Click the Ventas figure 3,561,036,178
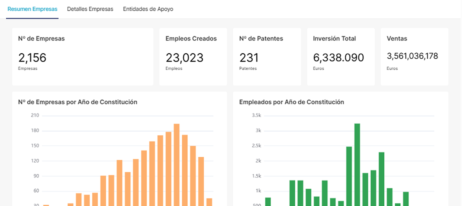 [x=412, y=56]
